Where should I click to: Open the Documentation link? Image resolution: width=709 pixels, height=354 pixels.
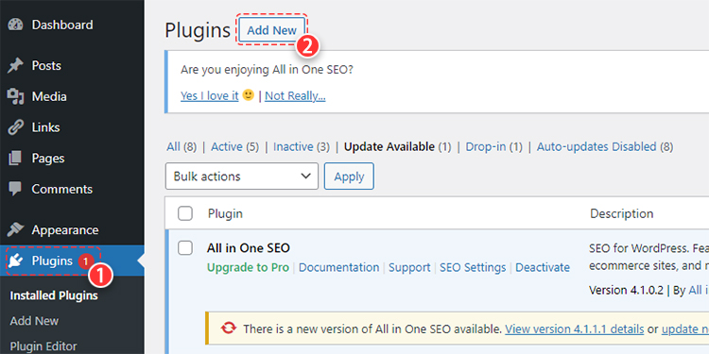[x=338, y=267]
